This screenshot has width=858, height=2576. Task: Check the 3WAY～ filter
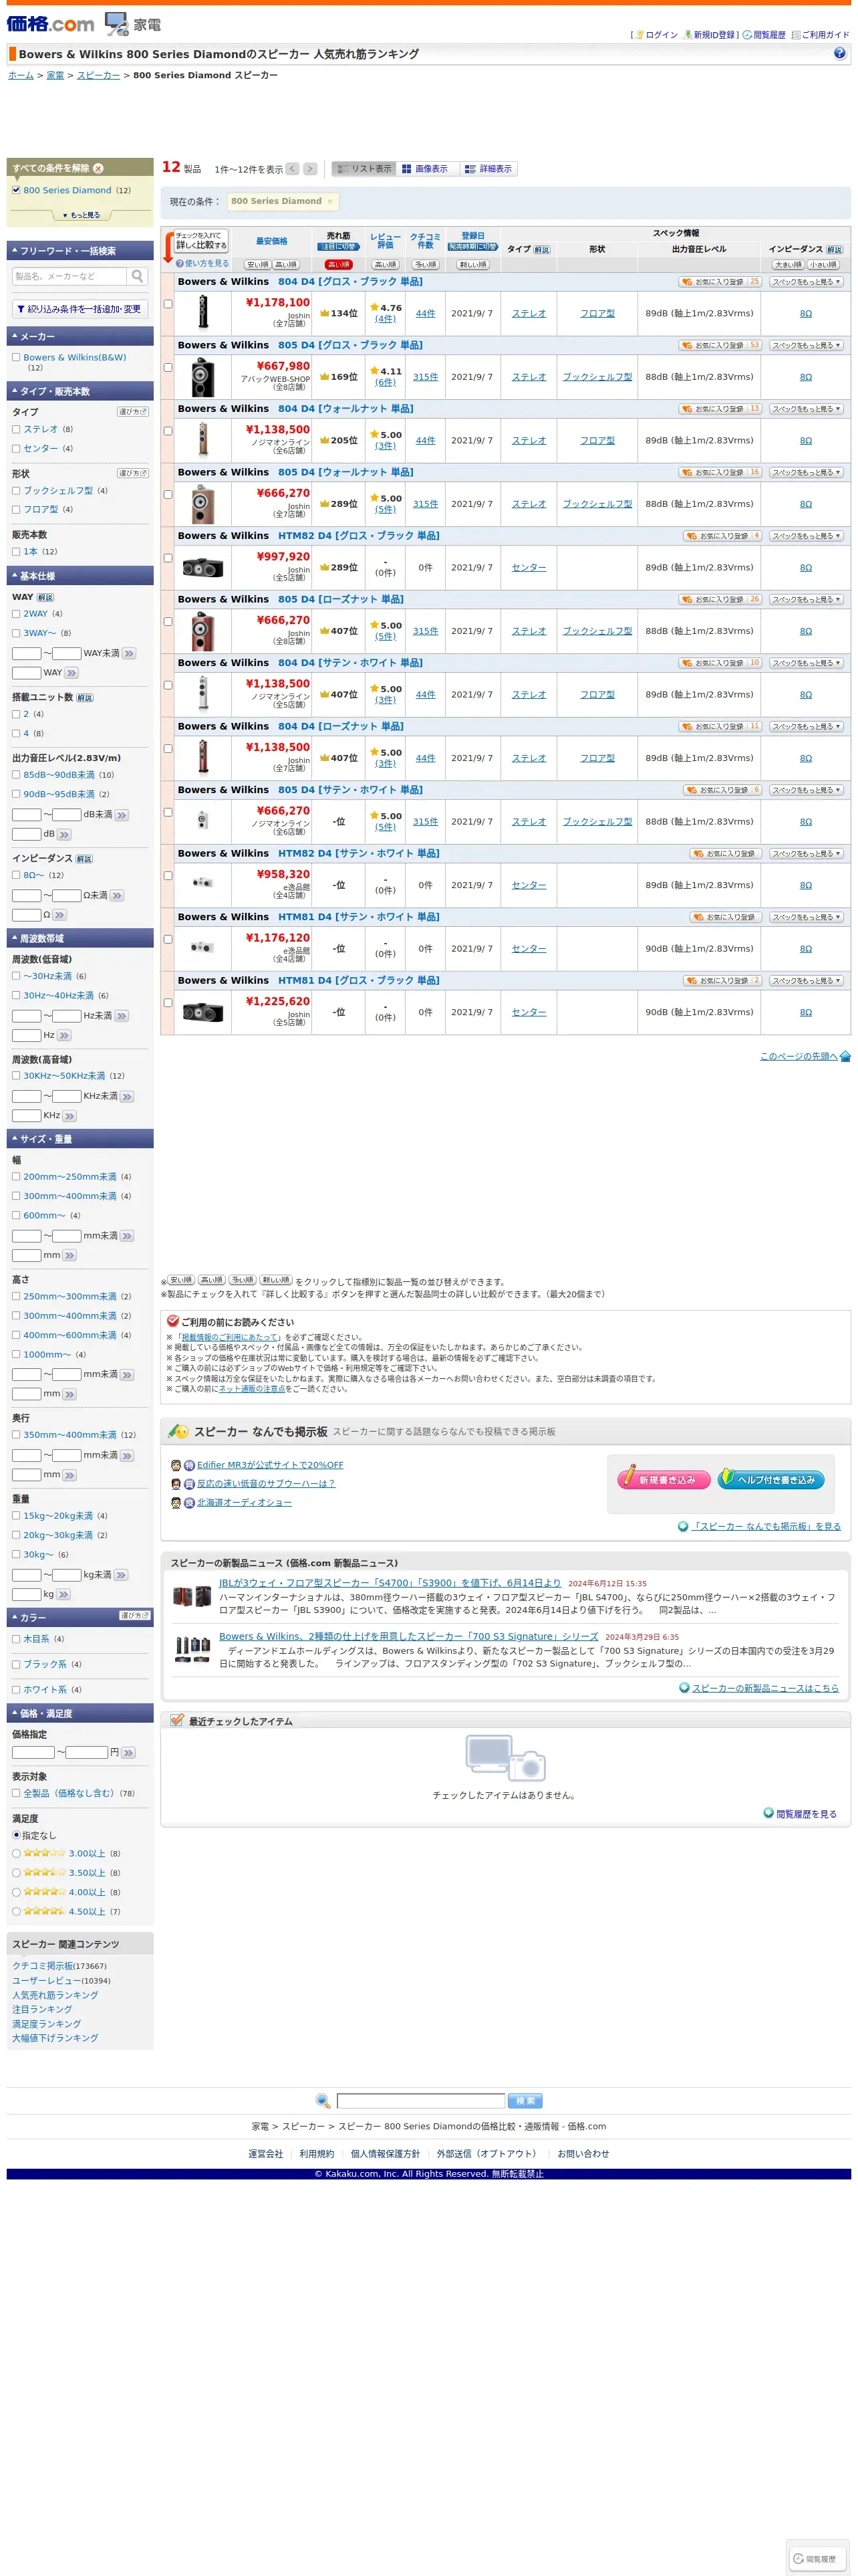coord(16,633)
